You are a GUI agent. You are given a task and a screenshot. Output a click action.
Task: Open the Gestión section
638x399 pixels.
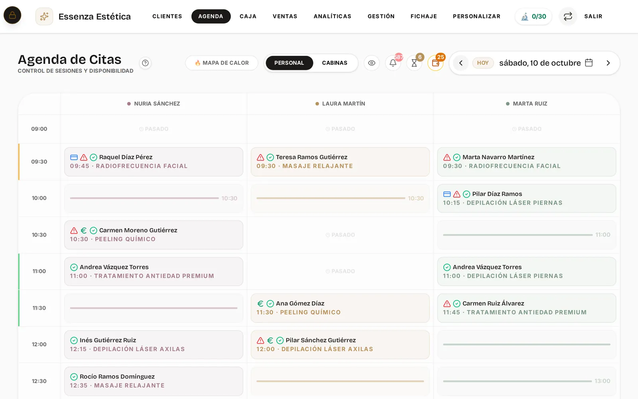pos(381,16)
